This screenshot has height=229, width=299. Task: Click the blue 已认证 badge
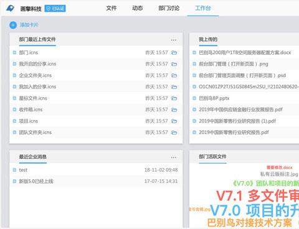pyautogui.click(x=55, y=9)
